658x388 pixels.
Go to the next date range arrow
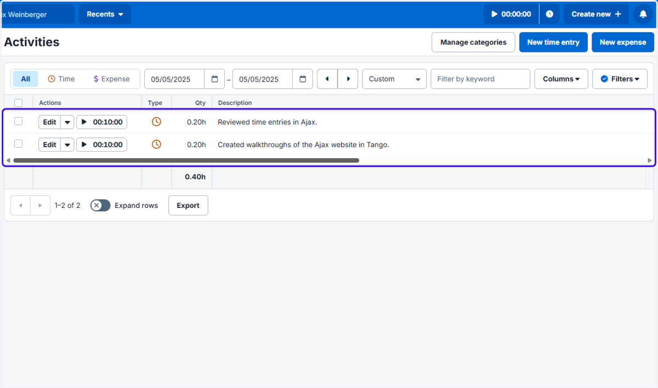point(348,79)
